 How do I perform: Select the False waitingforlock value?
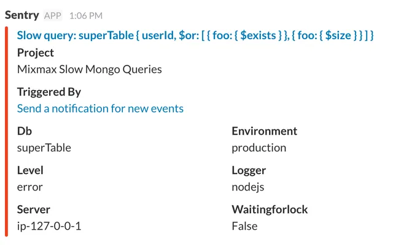pos(244,226)
